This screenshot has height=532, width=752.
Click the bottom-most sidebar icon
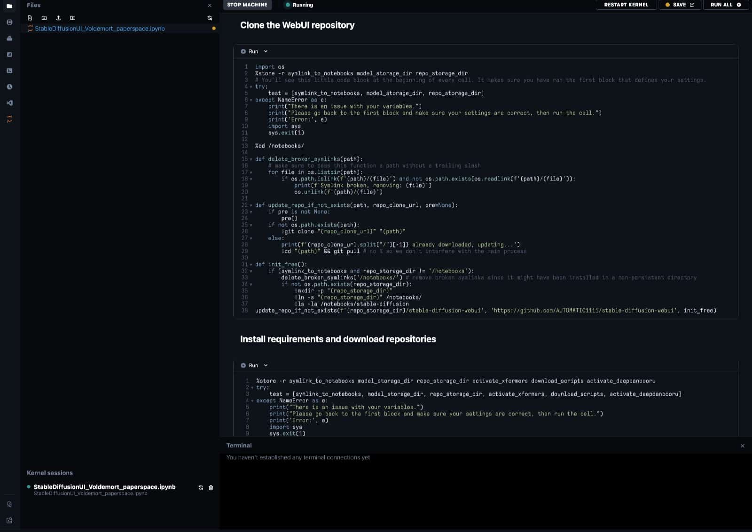tap(9, 520)
